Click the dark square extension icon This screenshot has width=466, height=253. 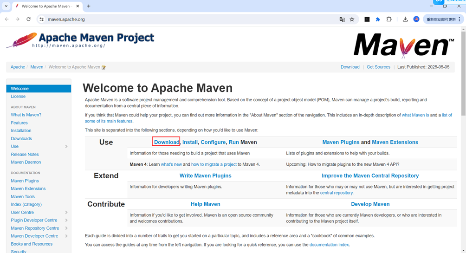(367, 19)
